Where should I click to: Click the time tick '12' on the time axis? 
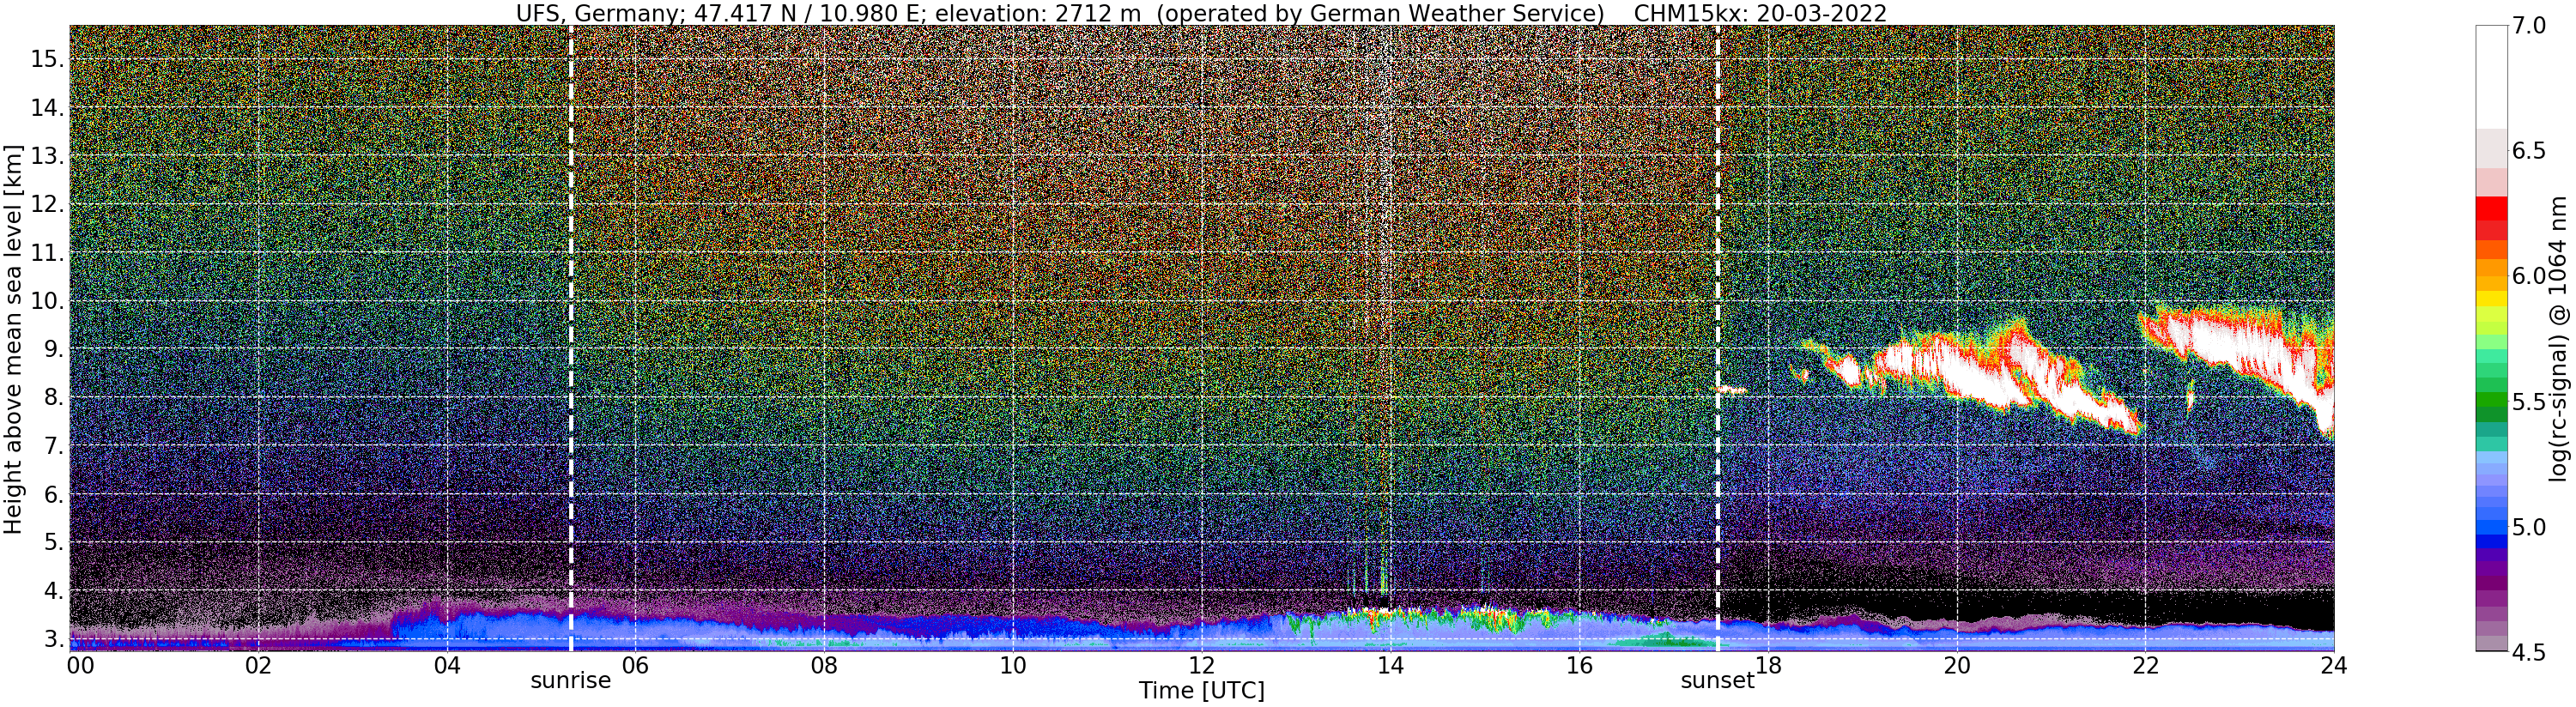click(1201, 666)
